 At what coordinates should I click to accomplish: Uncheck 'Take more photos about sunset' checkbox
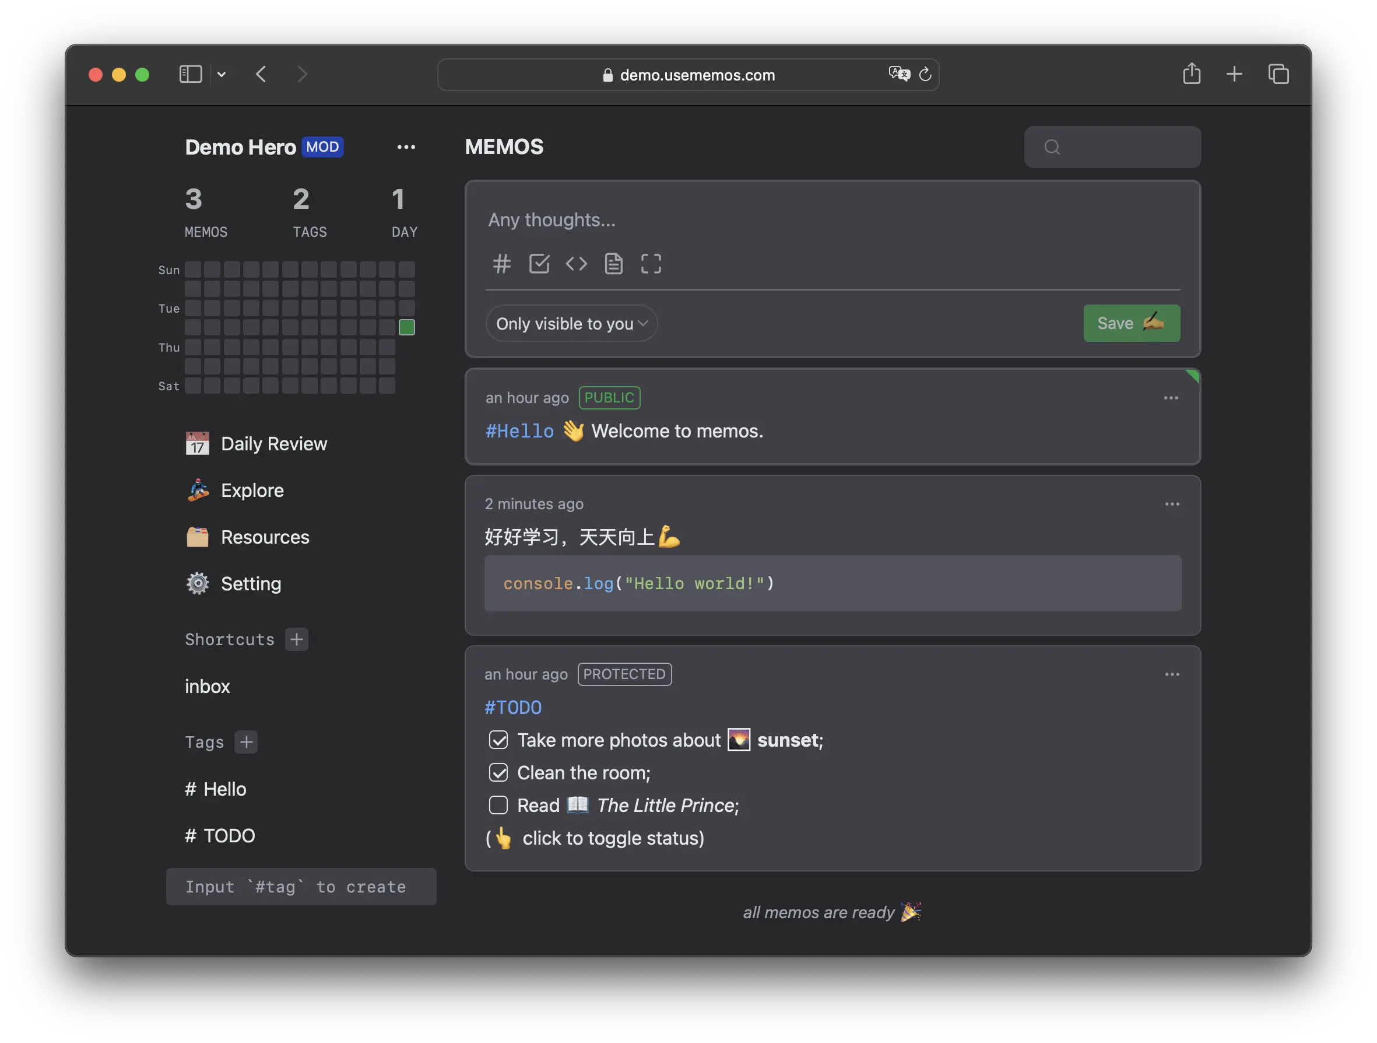click(498, 740)
